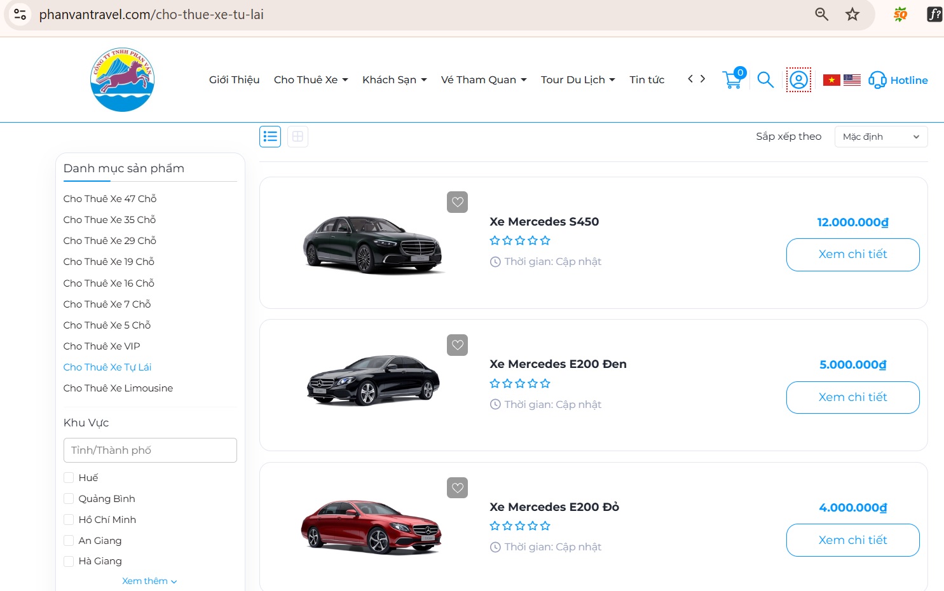Enable the Hồ Chí Minh filter

click(x=69, y=519)
